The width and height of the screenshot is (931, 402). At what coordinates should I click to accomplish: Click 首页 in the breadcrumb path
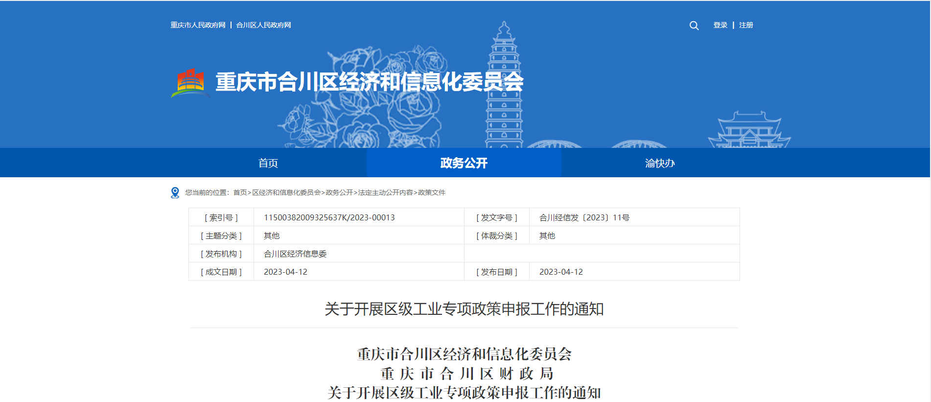pyautogui.click(x=240, y=193)
